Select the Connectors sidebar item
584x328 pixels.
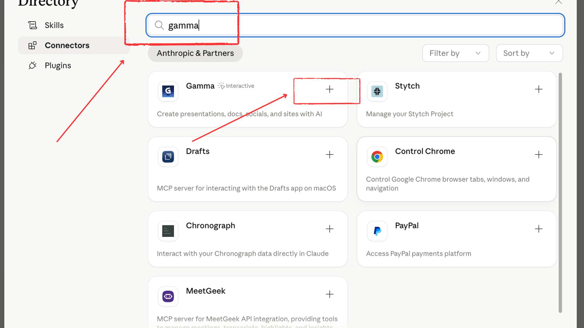(67, 46)
